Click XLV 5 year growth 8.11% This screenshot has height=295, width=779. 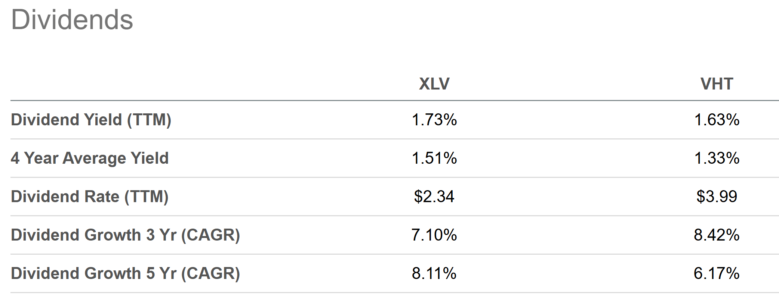(x=434, y=273)
